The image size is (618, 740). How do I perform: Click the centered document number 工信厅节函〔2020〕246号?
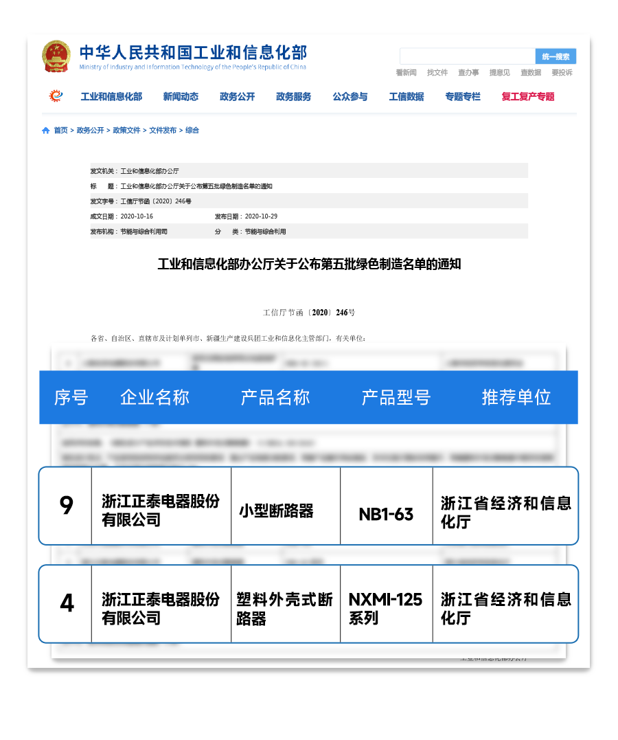pyautogui.click(x=309, y=313)
